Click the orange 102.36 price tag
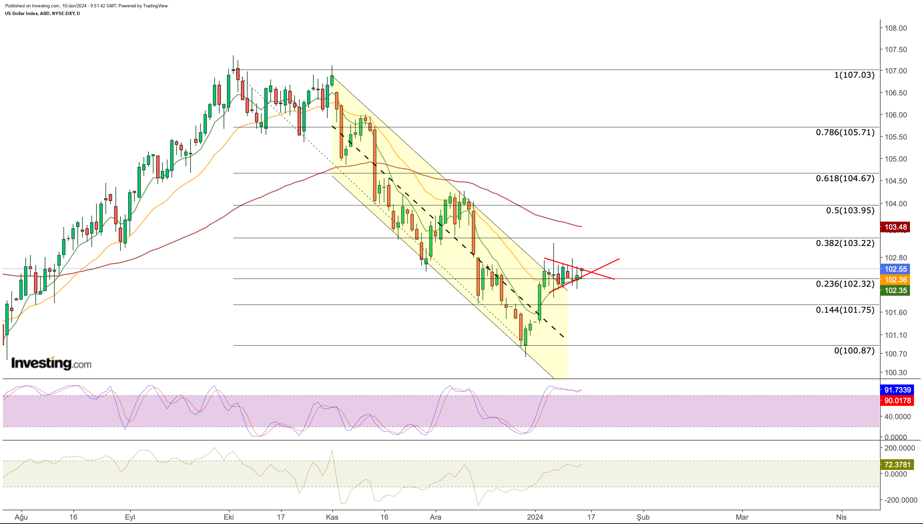The image size is (923, 524). [895, 280]
